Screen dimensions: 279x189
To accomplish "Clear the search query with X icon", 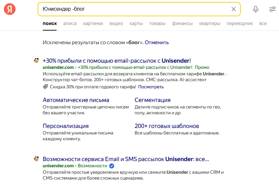I will (x=234, y=9).
